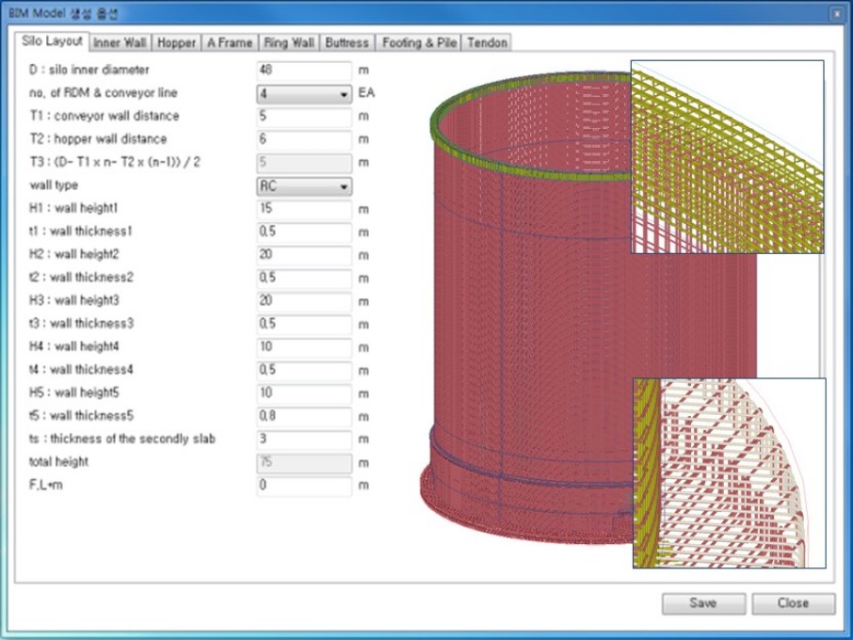
Task: Click the top rebar detail thumbnail
Action: pyautogui.click(x=727, y=156)
